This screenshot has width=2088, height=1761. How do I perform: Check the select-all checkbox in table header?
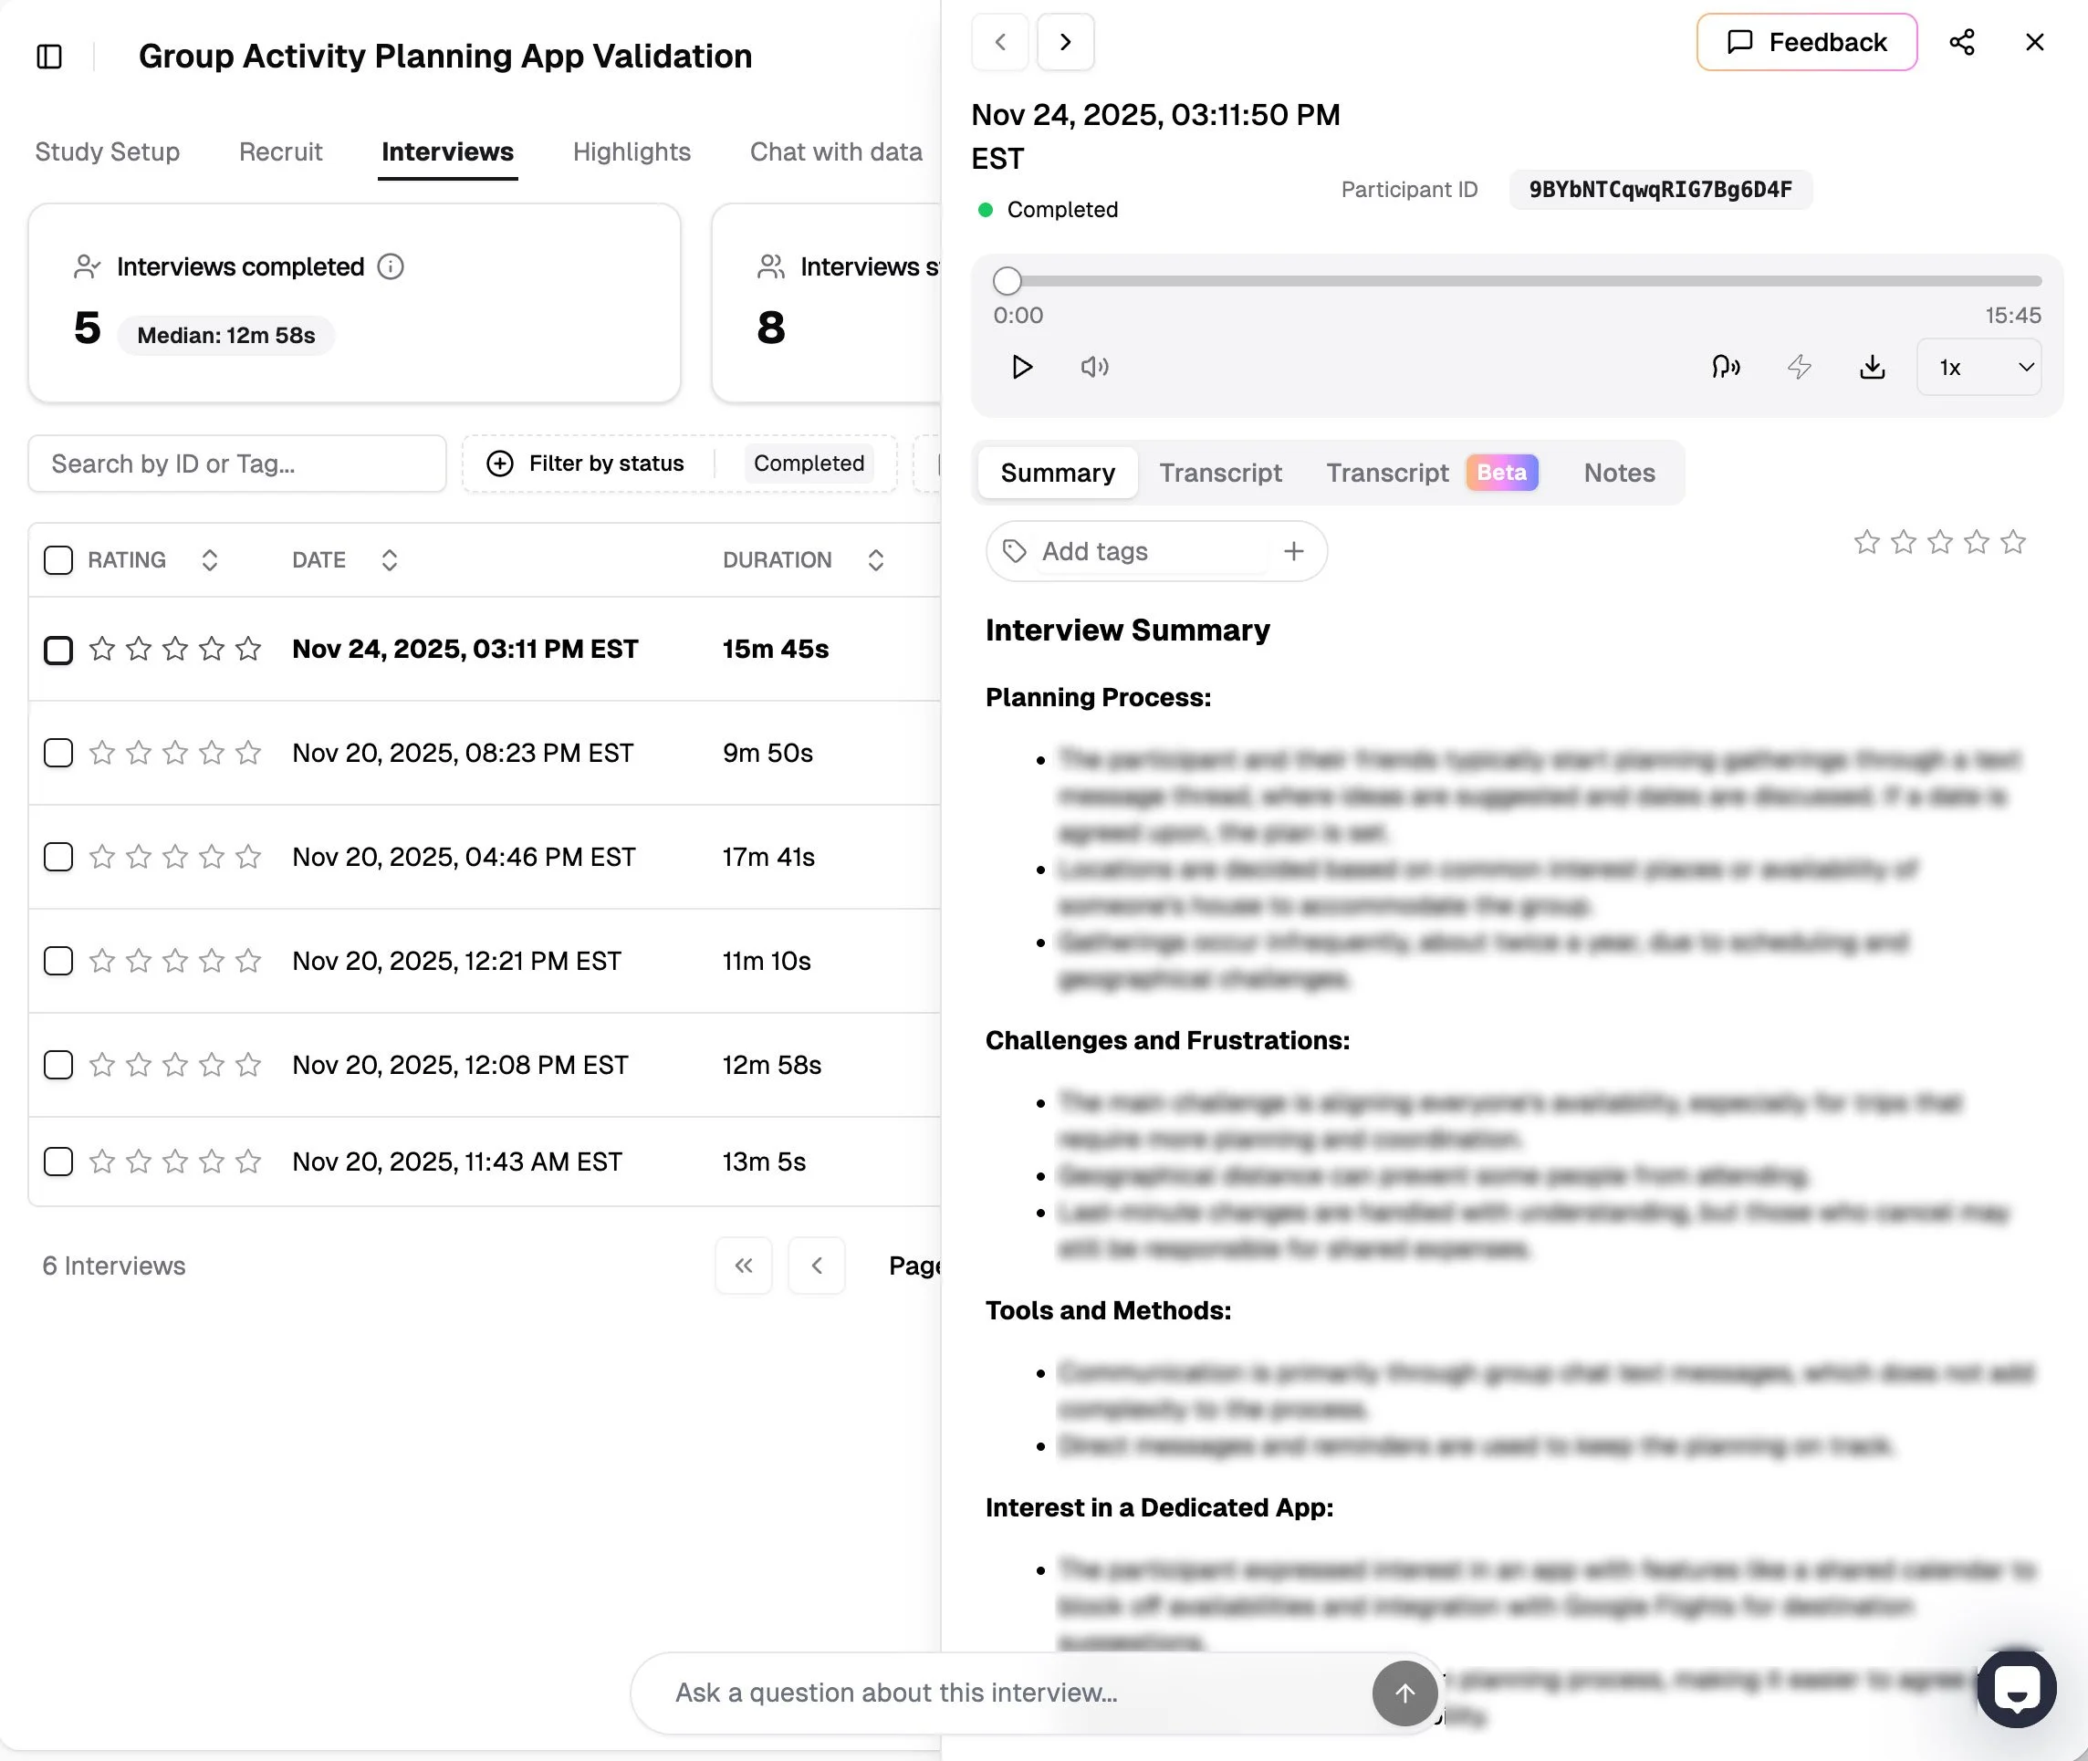[59, 560]
